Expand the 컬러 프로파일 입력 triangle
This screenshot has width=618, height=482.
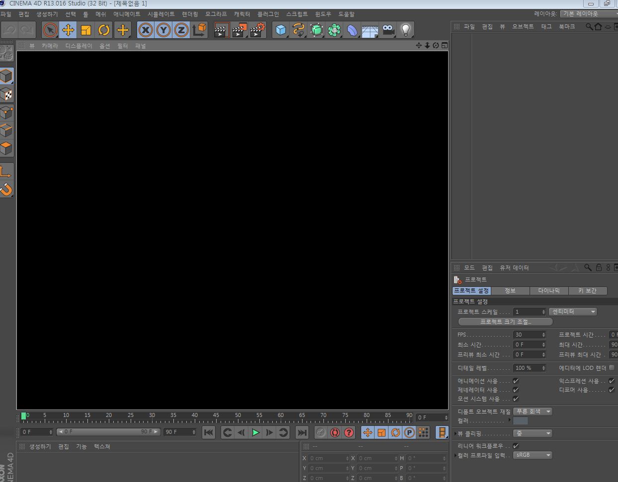(455, 455)
